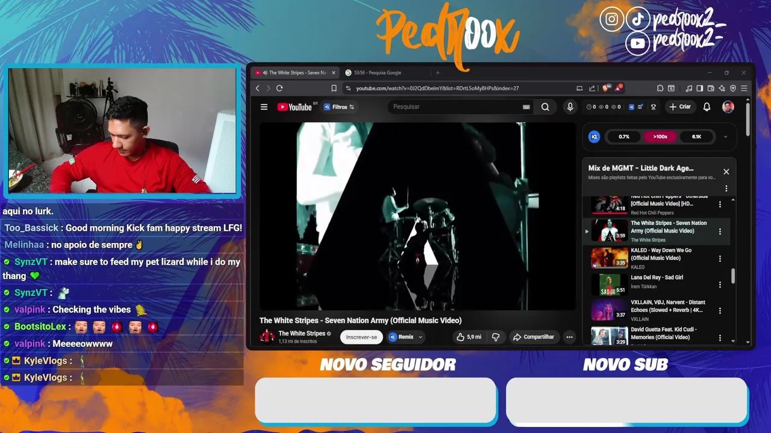Open the music note media control icon

688,88
